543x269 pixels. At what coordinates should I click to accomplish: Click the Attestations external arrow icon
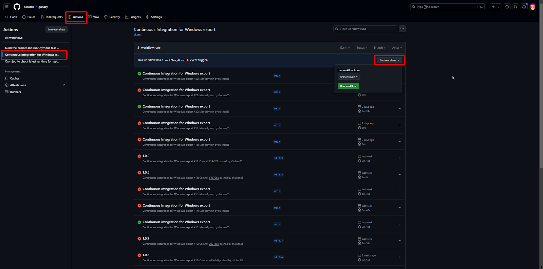pos(64,85)
